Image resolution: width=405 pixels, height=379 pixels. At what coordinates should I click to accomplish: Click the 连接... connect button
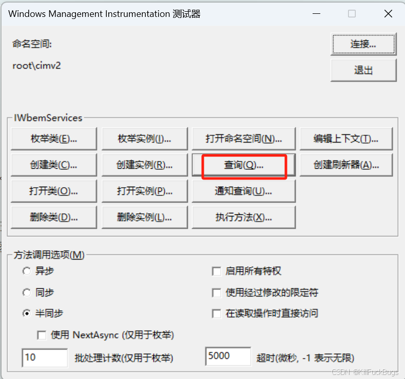tap(363, 44)
